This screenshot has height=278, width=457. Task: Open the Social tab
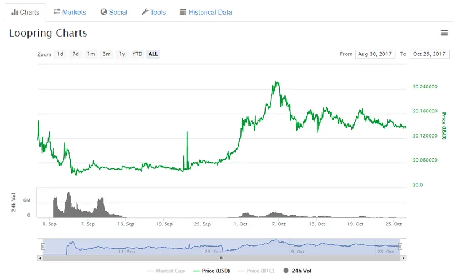(x=114, y=12)
